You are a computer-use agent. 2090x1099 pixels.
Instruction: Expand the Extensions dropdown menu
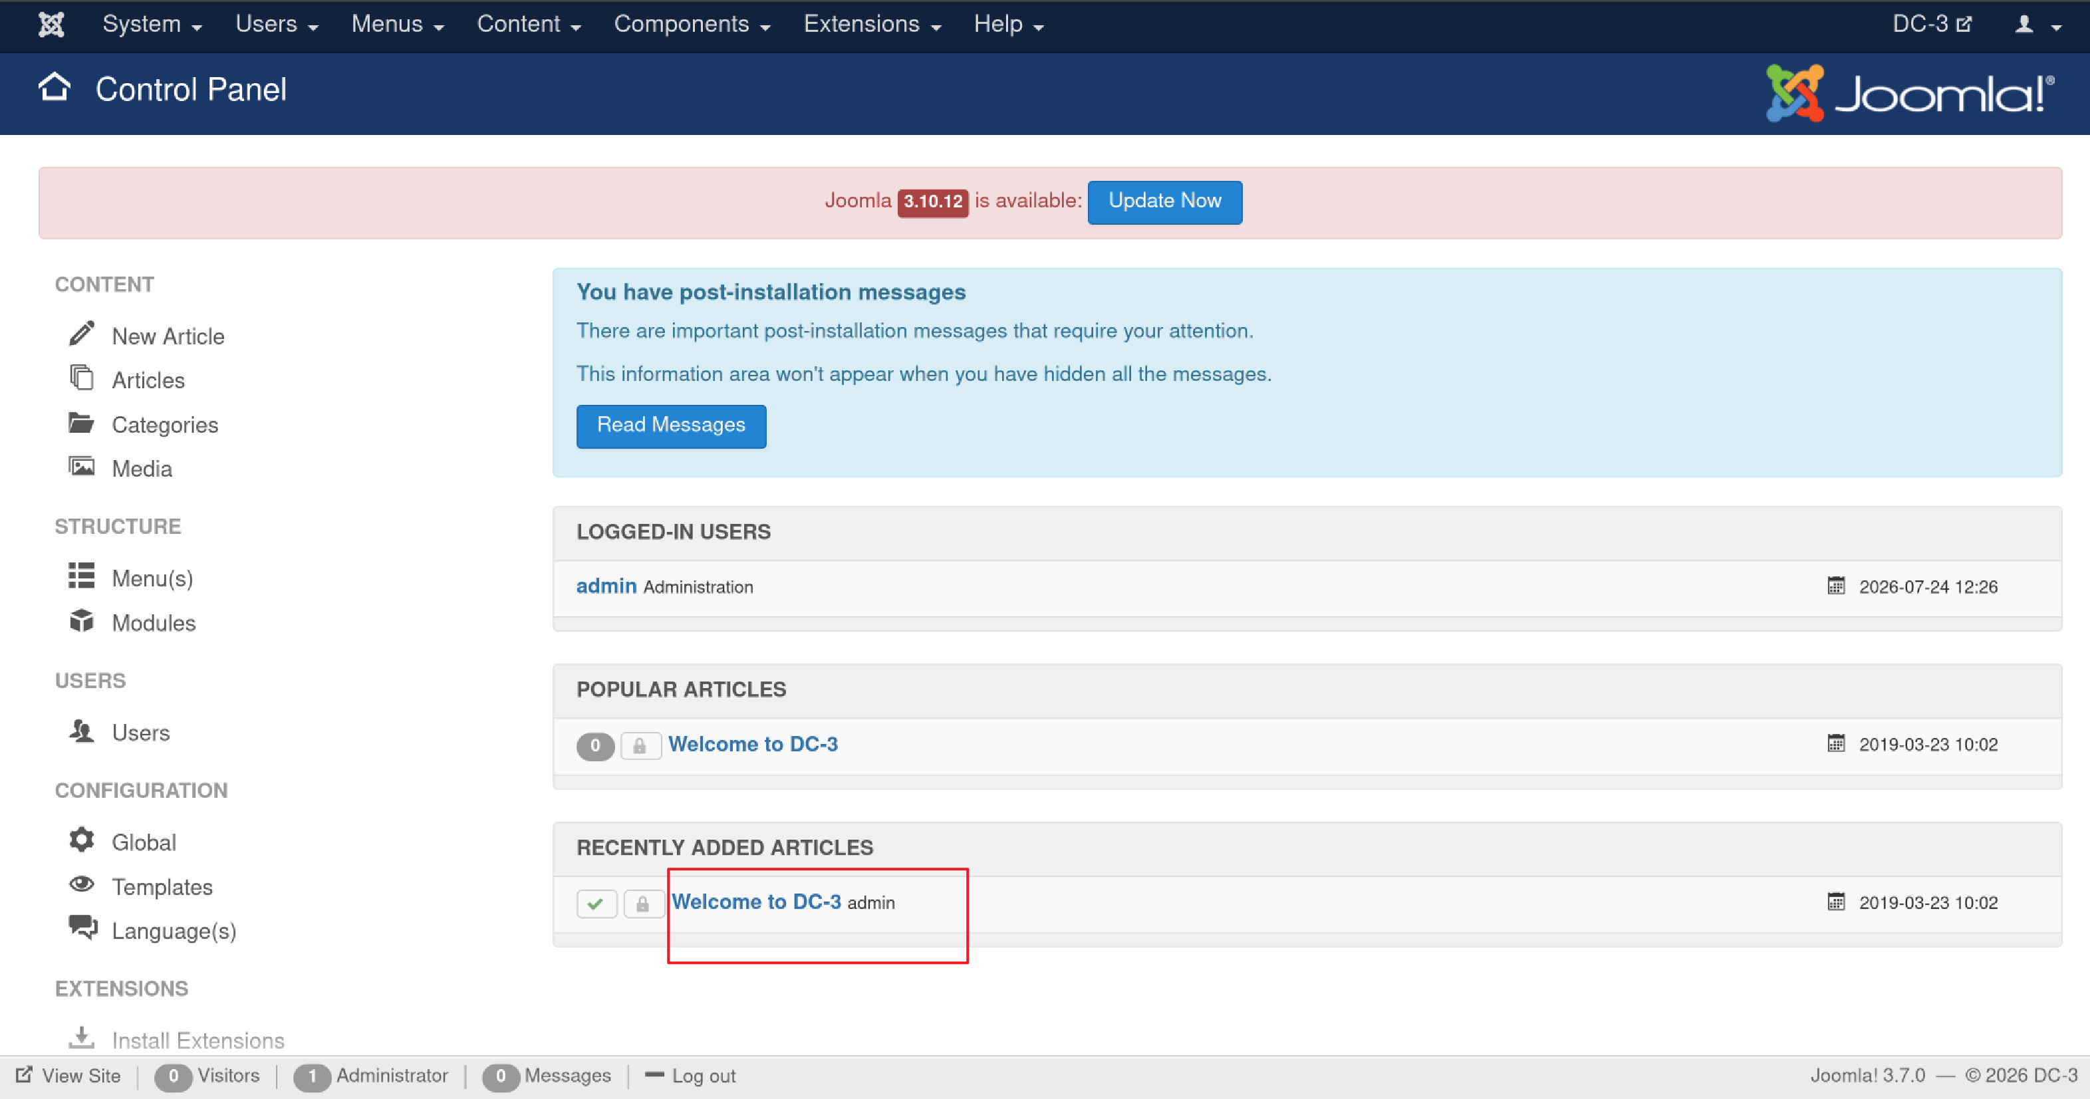(872, 25)
